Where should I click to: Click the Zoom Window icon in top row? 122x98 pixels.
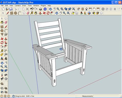62,9
